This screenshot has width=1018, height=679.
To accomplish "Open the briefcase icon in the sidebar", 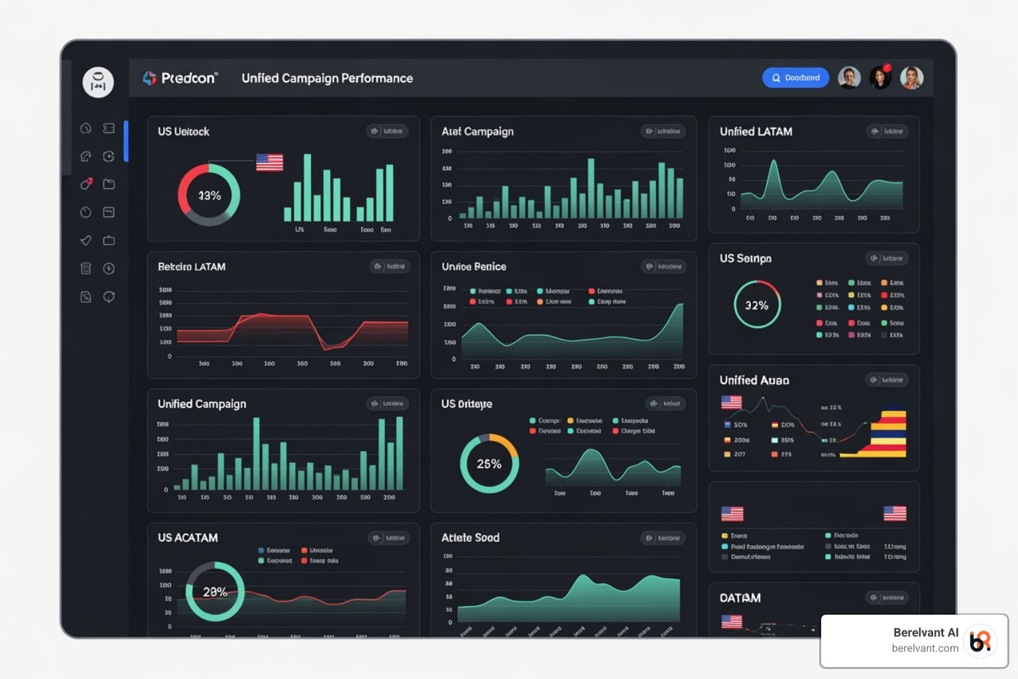I will (x=109, y=240).
